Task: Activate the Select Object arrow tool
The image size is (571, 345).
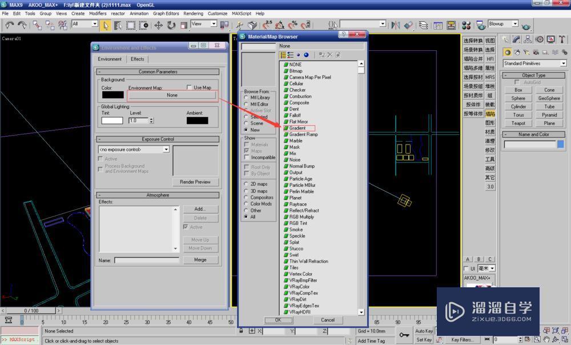Action: click(106, 25)
